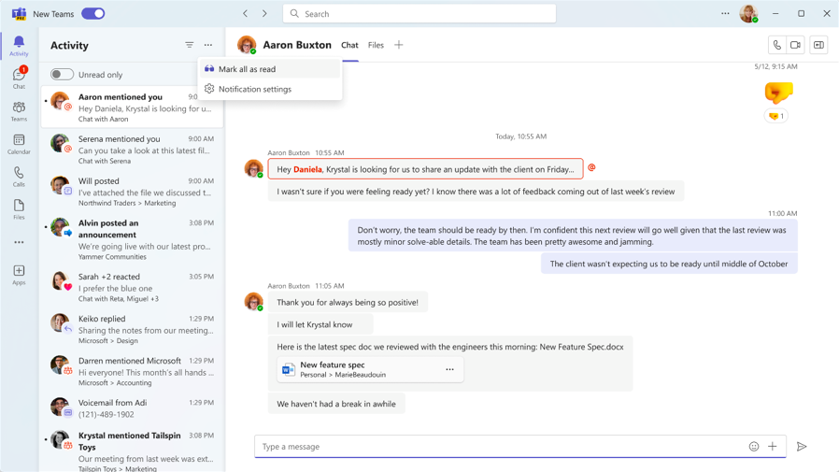Open Teams in the left sidebar
Viewport: 839px width, 472px height.
[19, 111]
